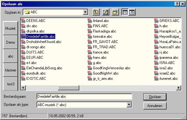The height and width of the screenshot is (120, 187).
Task: Click the Bestandsnaam input field
Action: [84, 96]
